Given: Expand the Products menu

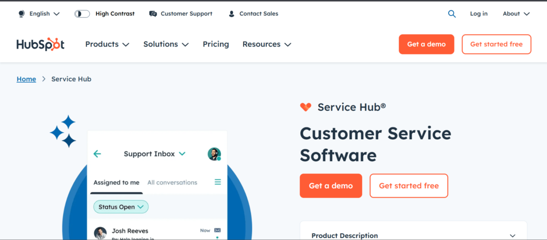Looking at the screenshot, I should click(107, 44).
